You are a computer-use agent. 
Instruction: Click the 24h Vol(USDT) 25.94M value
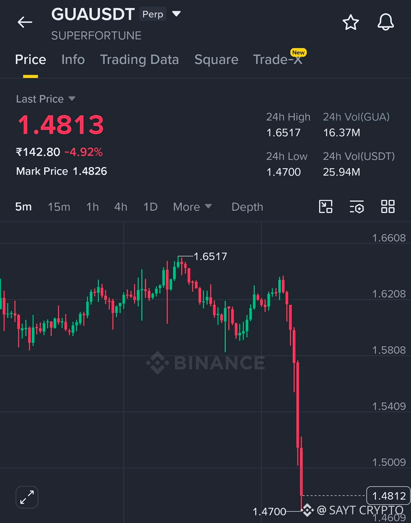[342, 172]
